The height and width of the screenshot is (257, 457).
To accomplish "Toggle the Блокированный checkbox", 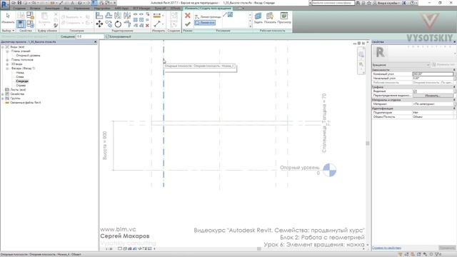I will [x=107, y=36].
